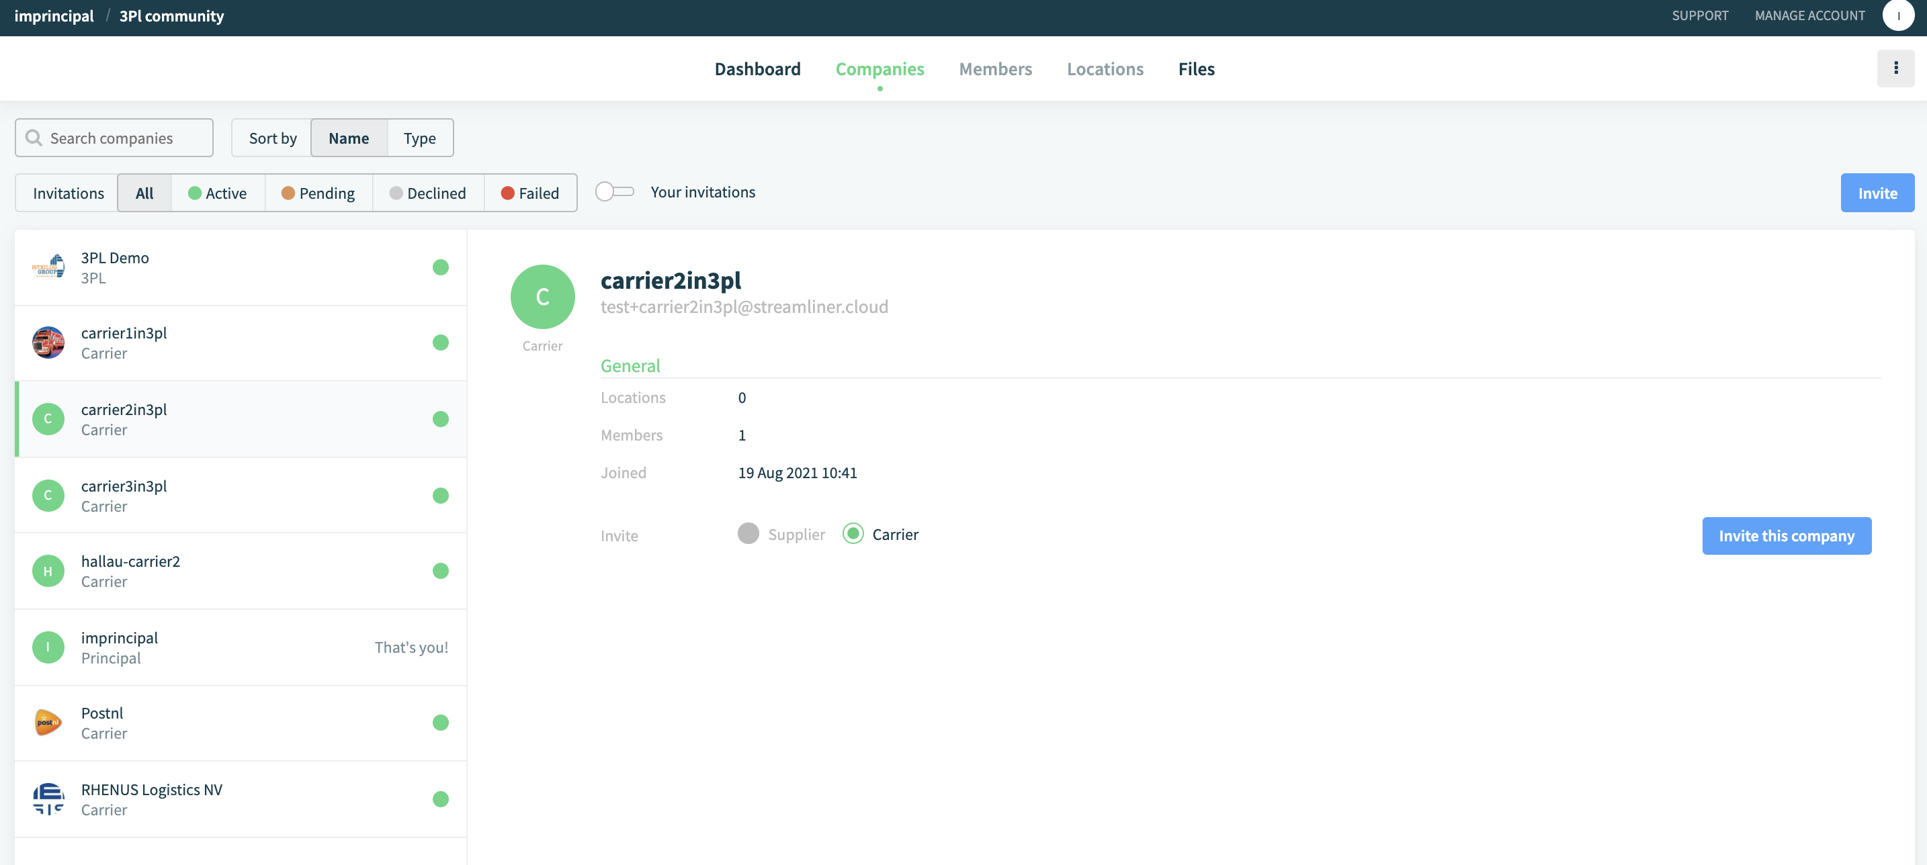The width and height of the screenshot is (1927, 865).
Task: Toggle the Your invitations switch
Action: click(614, 192)
